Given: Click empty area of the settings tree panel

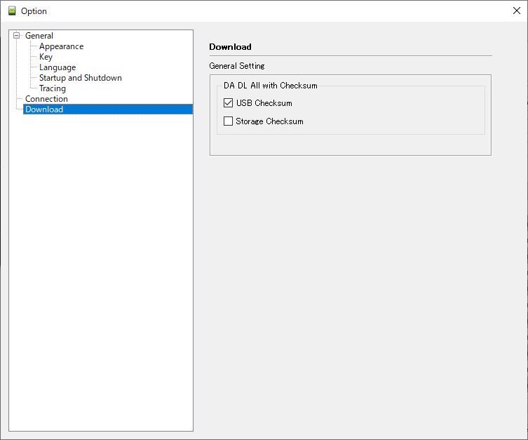Looking at the screenshot, I should click(101, 269).
